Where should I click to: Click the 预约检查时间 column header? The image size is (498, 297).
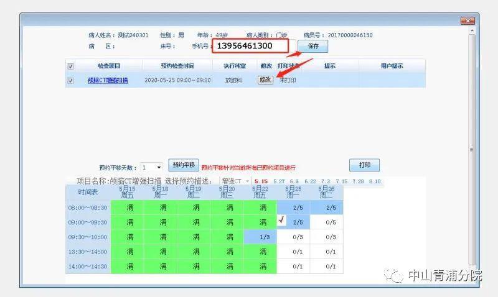pos(177,66)
